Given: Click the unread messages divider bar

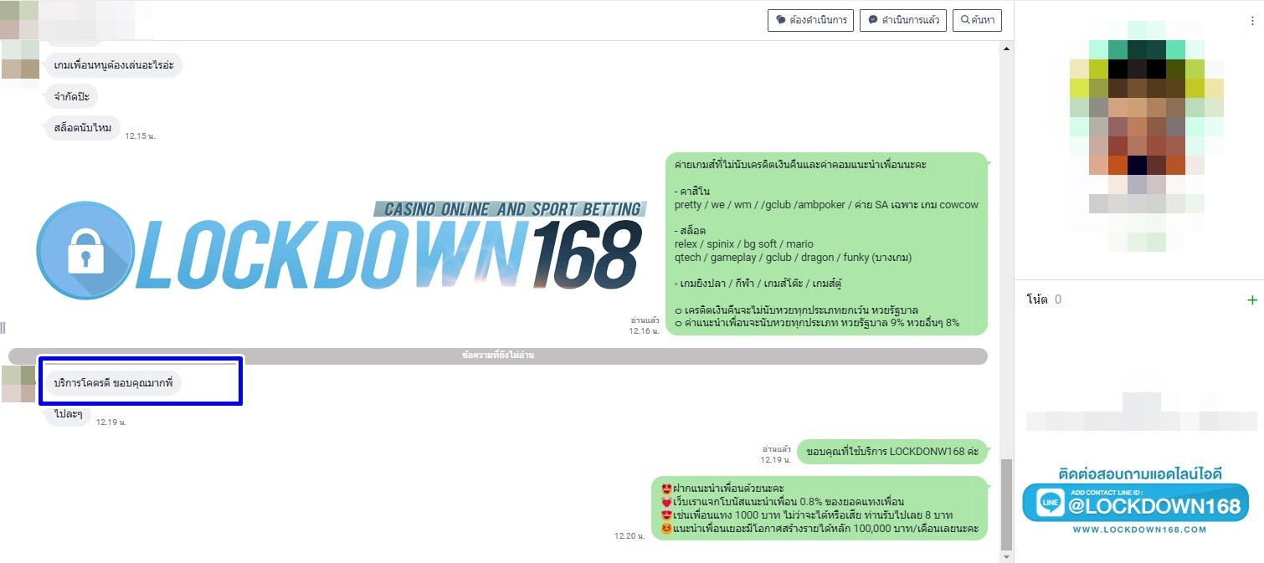Looking at the screenshot, I should coord(498,356).
